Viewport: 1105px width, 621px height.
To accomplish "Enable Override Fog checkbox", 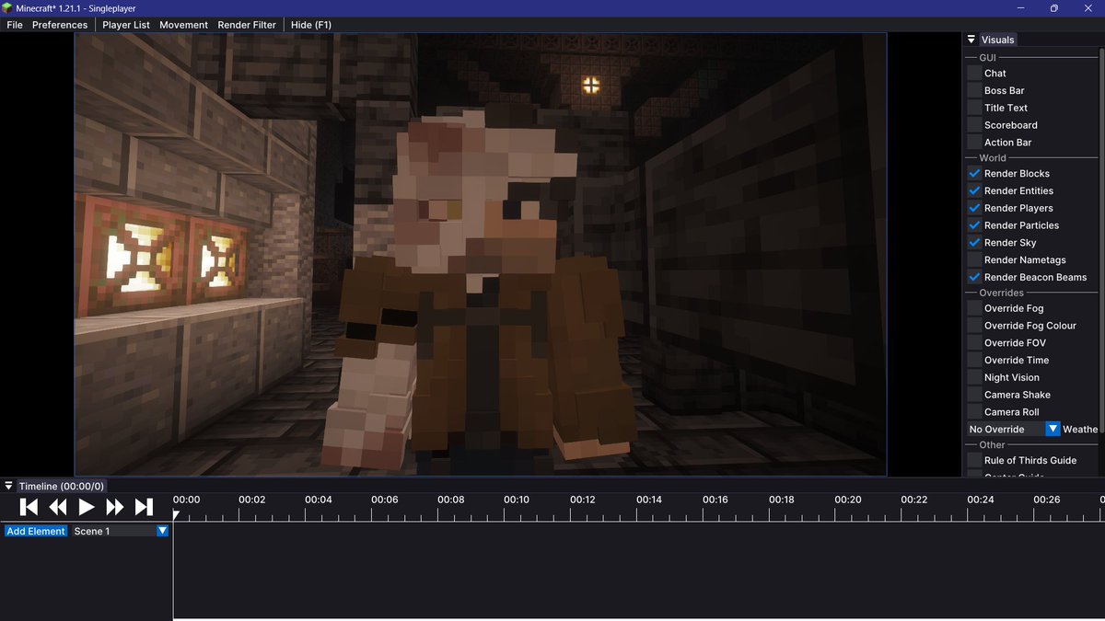I will 974,308.
